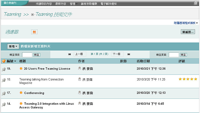
Task: Click the 上一個 page button
Action: pos(80,54)
